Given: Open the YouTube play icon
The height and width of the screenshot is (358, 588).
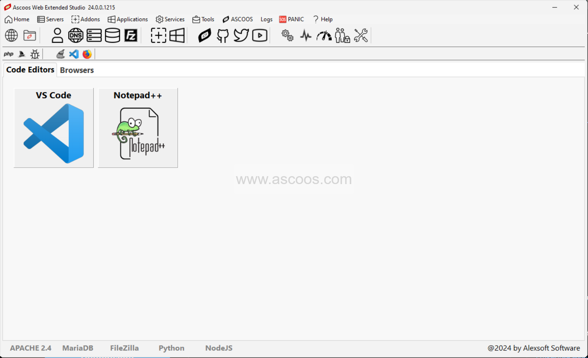Looking at the screenshot, I should coord(260,35).
